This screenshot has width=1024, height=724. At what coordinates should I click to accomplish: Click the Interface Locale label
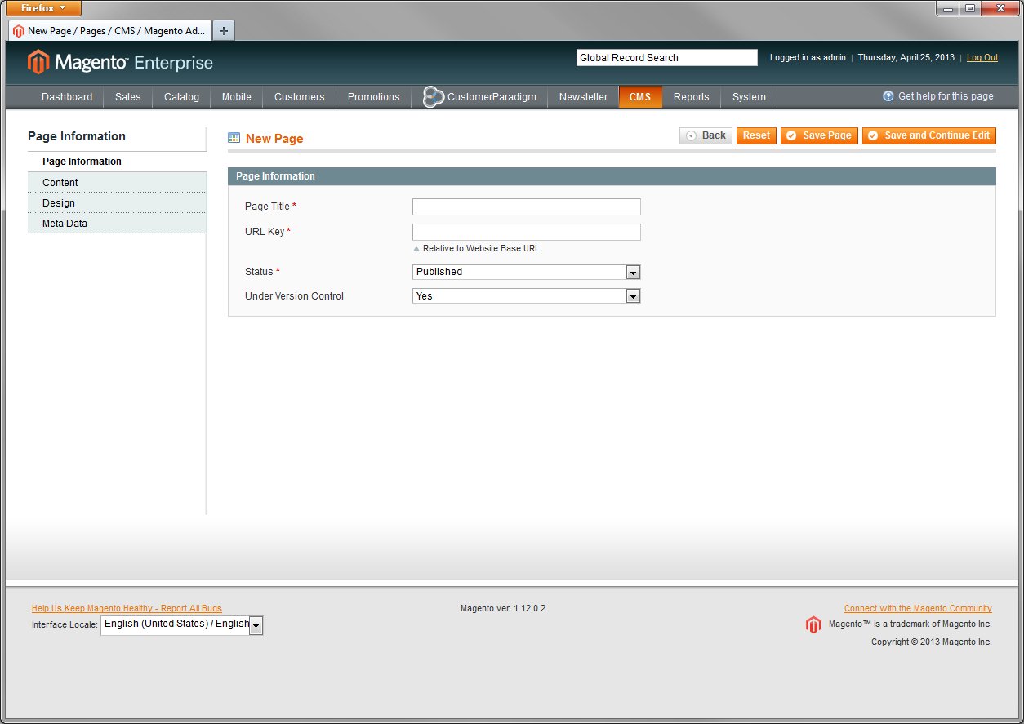[65, 625]
